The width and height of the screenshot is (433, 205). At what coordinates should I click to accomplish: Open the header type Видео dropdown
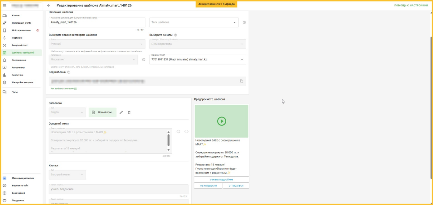click(67, 112)
